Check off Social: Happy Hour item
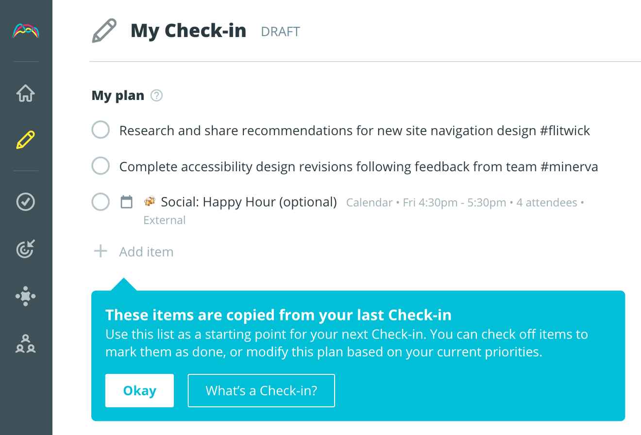The image size is (641, 435). point(101,202)
